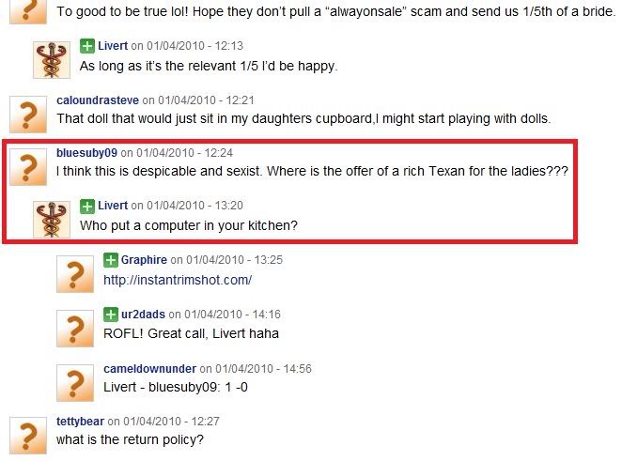The image size is (622, 461).
Task: Open ur2dads' username link
Action: point(143,315)
